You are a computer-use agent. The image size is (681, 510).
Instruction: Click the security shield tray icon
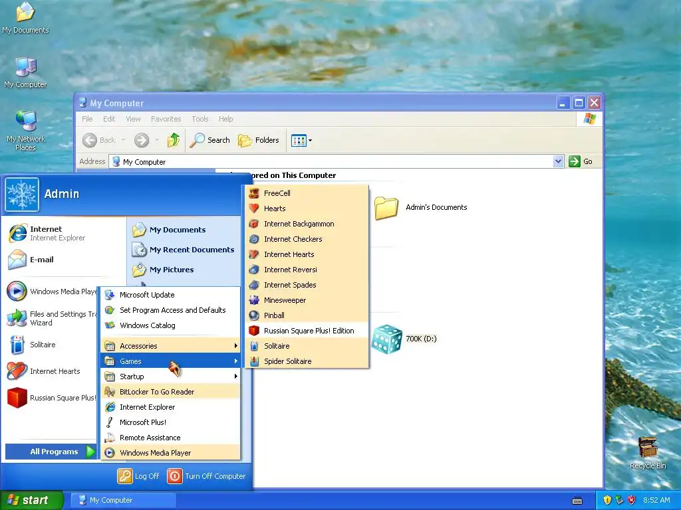pos(607,500)
